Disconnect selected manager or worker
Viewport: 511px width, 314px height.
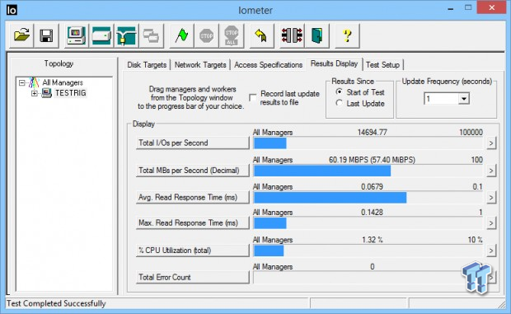pyautogui.click(x=292, y=35)
